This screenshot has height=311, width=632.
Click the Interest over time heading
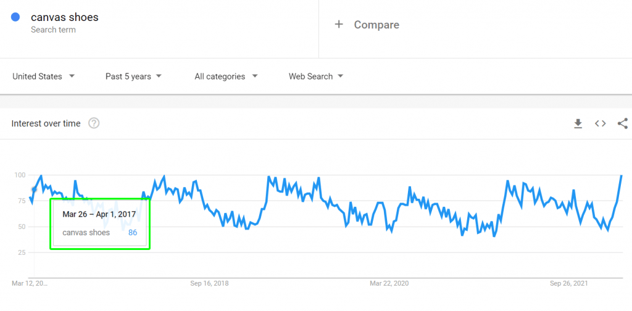pyautogui.click(x=46, y=123)
